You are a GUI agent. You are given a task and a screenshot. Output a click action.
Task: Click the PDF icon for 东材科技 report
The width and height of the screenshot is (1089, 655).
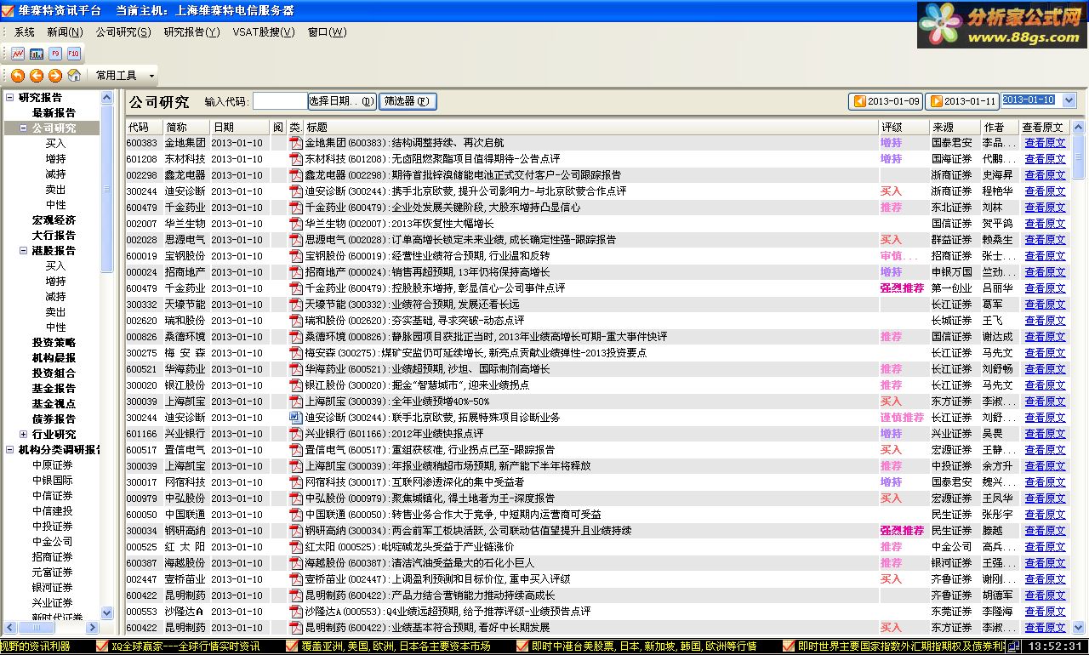coord(295,159)
